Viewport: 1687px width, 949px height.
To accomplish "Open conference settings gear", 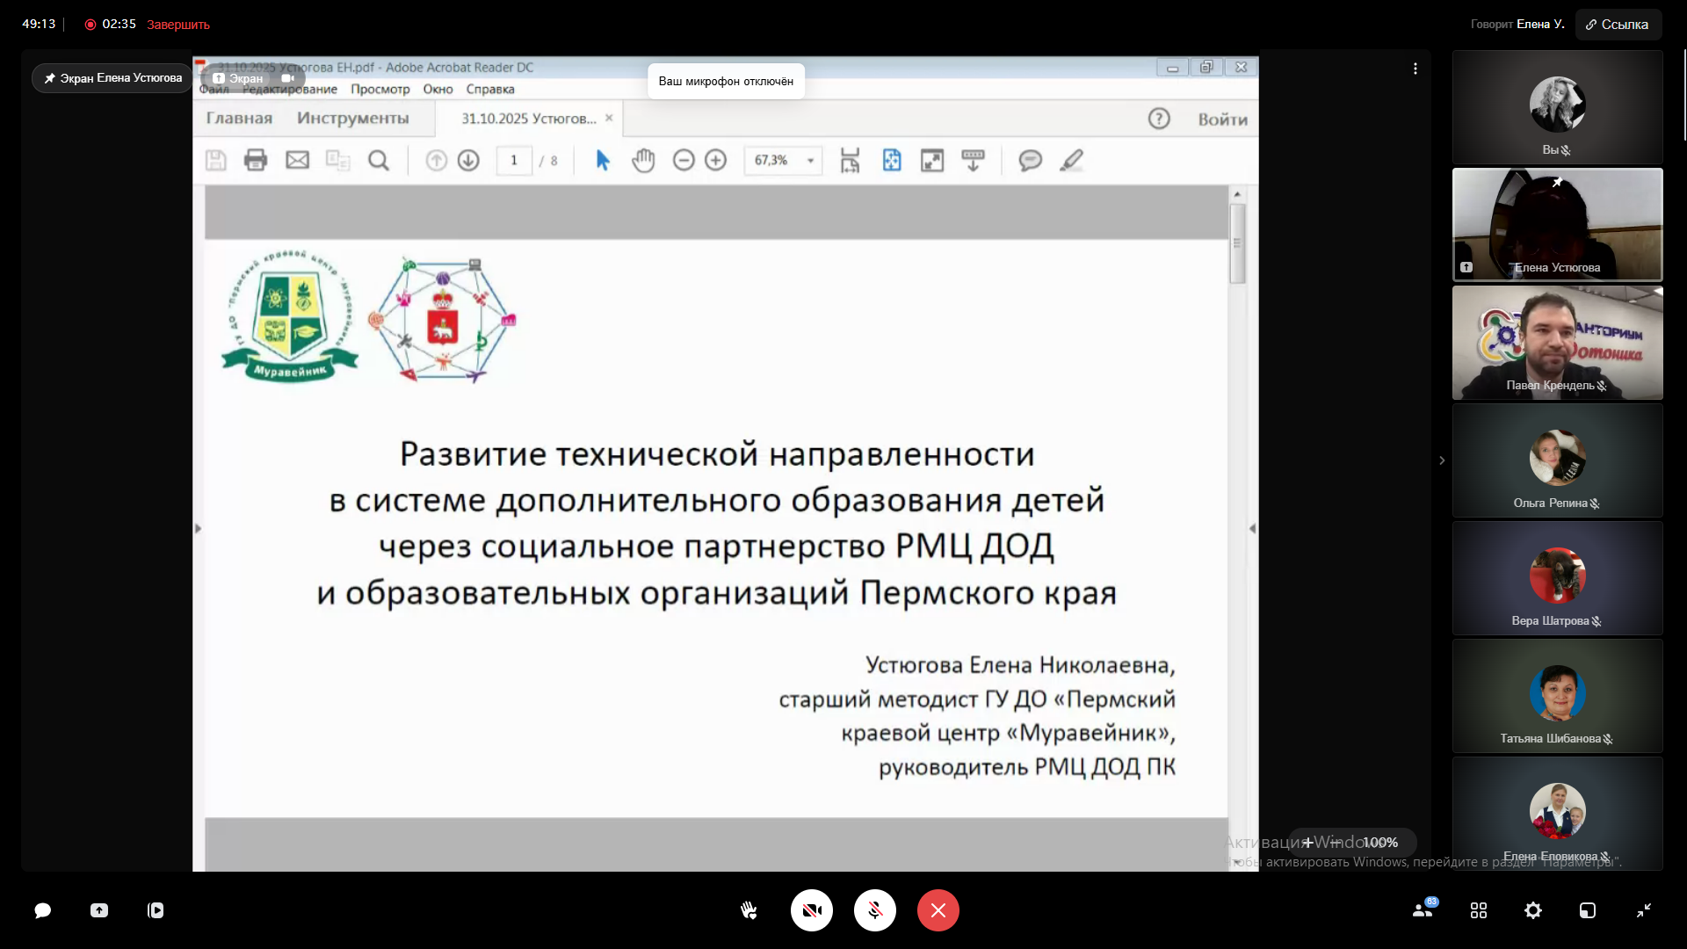I will [x=1533, y=910].
